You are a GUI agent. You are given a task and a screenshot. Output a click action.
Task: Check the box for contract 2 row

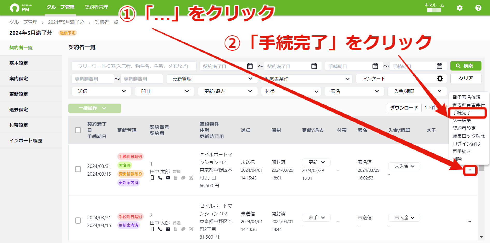click(x=78, y=221)
